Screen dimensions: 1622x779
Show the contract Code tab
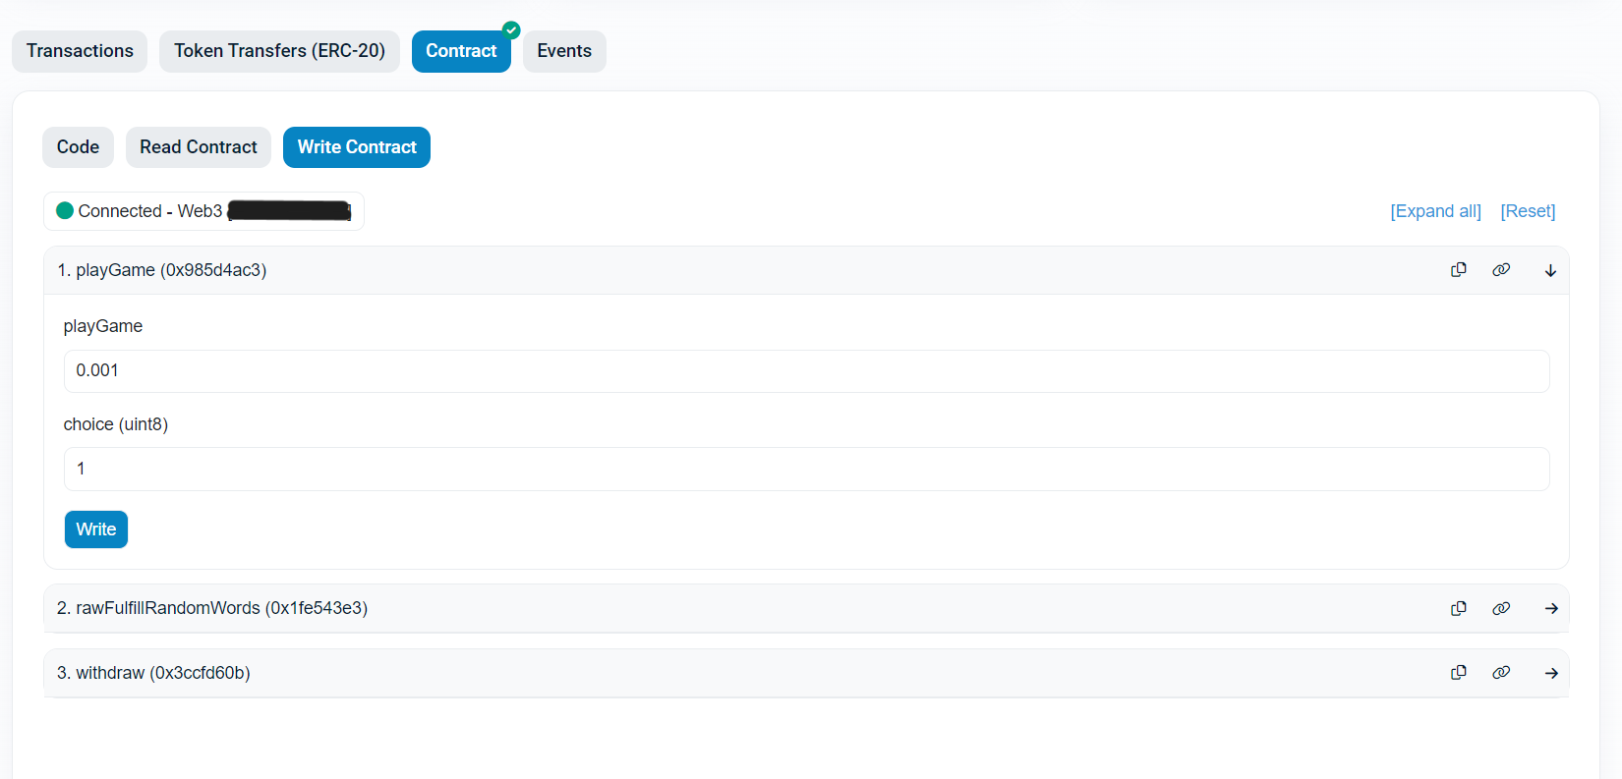pyautogui.click(x=78, y=147)
